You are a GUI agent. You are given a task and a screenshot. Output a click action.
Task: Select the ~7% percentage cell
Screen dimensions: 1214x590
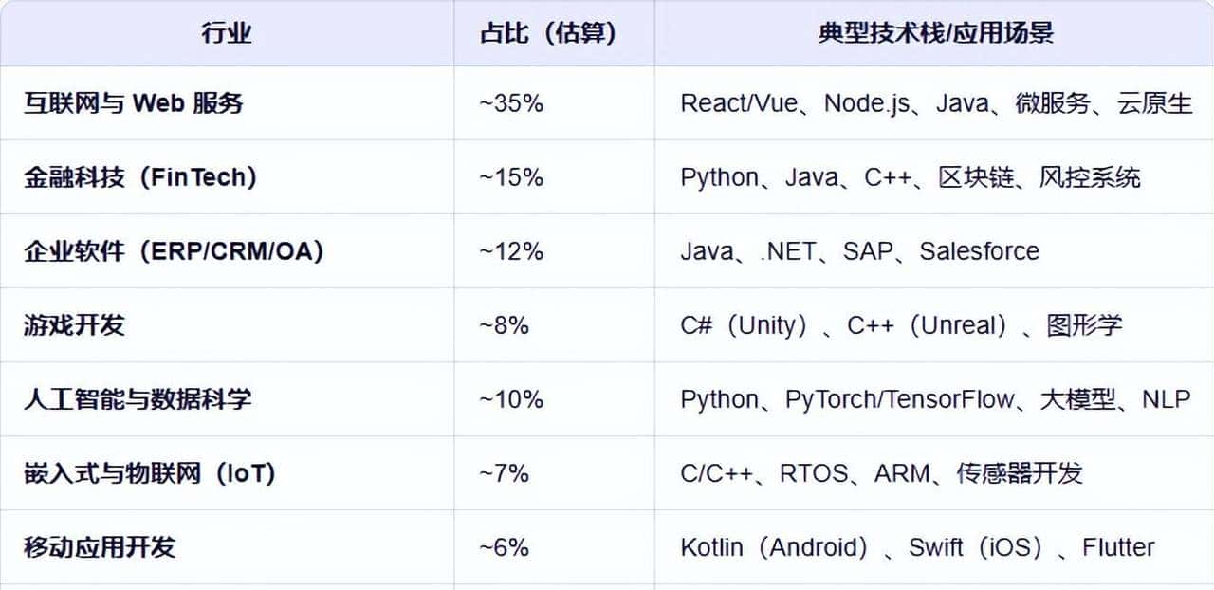point(505,473)
